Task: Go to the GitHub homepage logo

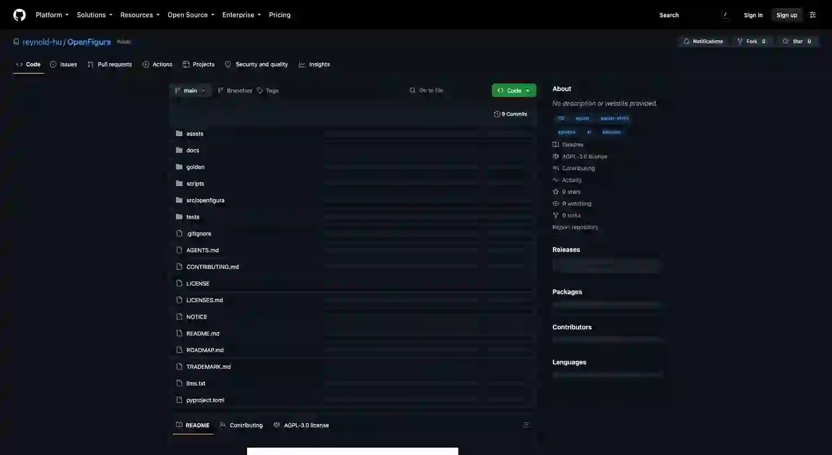Action: (x=20, y=15)
